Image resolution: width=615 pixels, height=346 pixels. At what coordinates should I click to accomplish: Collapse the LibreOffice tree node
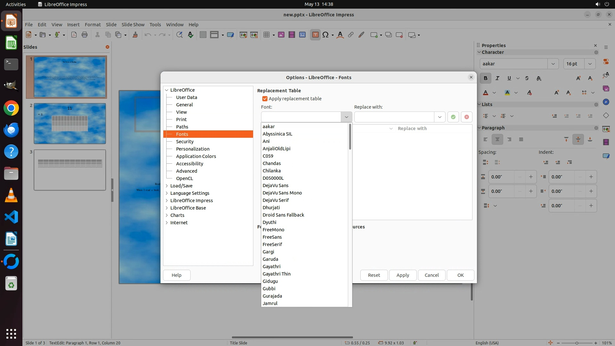tap(167, 90)
